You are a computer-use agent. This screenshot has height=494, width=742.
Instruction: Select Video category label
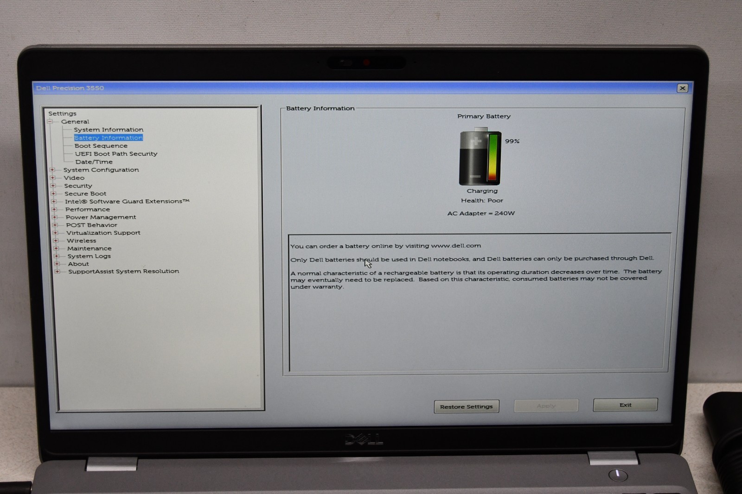tap(74, 177)
